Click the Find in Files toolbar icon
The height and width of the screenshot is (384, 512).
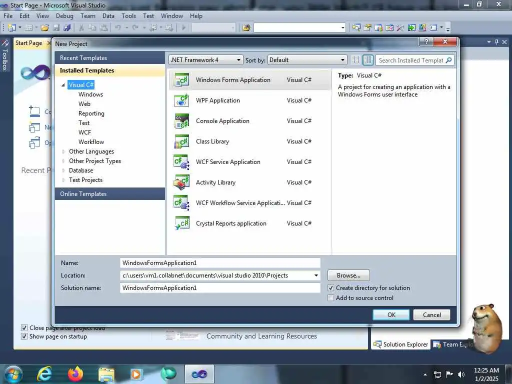coord(246,28)
